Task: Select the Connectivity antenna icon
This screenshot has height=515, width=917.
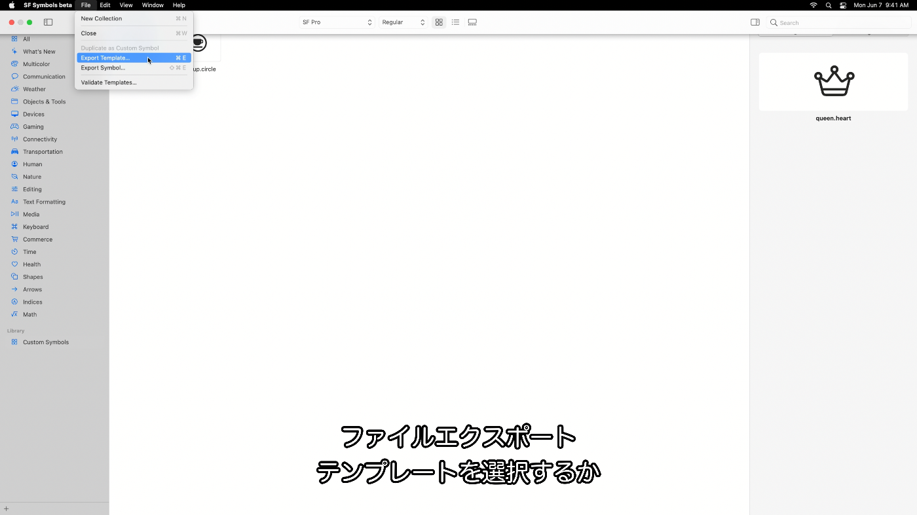Action: 14,139
